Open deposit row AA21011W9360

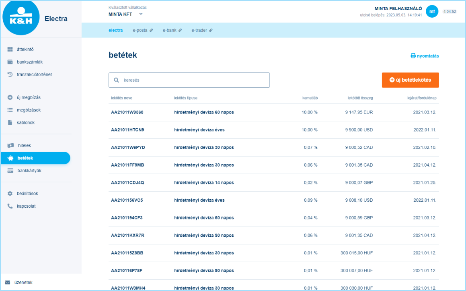(127, 112)
